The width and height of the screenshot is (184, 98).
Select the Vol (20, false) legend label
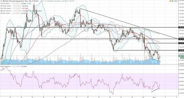coord(5,4)
